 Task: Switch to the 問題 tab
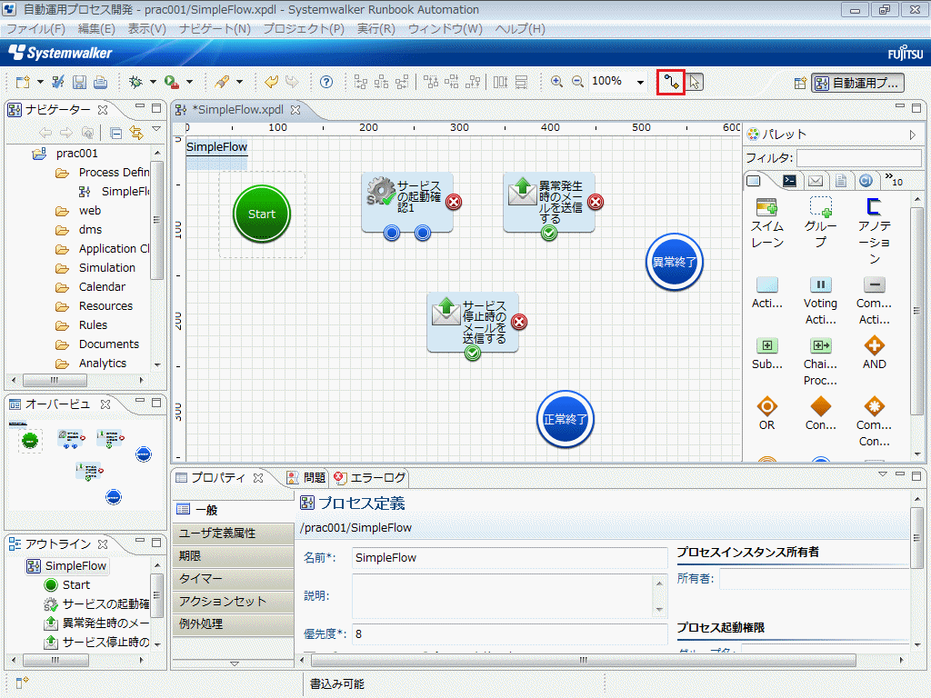307,478
